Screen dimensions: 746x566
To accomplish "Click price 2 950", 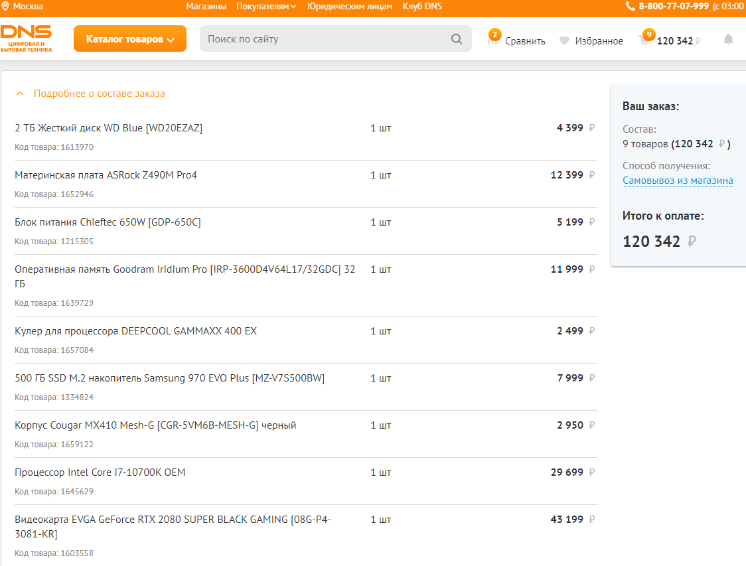I will (x=575, y=425).
